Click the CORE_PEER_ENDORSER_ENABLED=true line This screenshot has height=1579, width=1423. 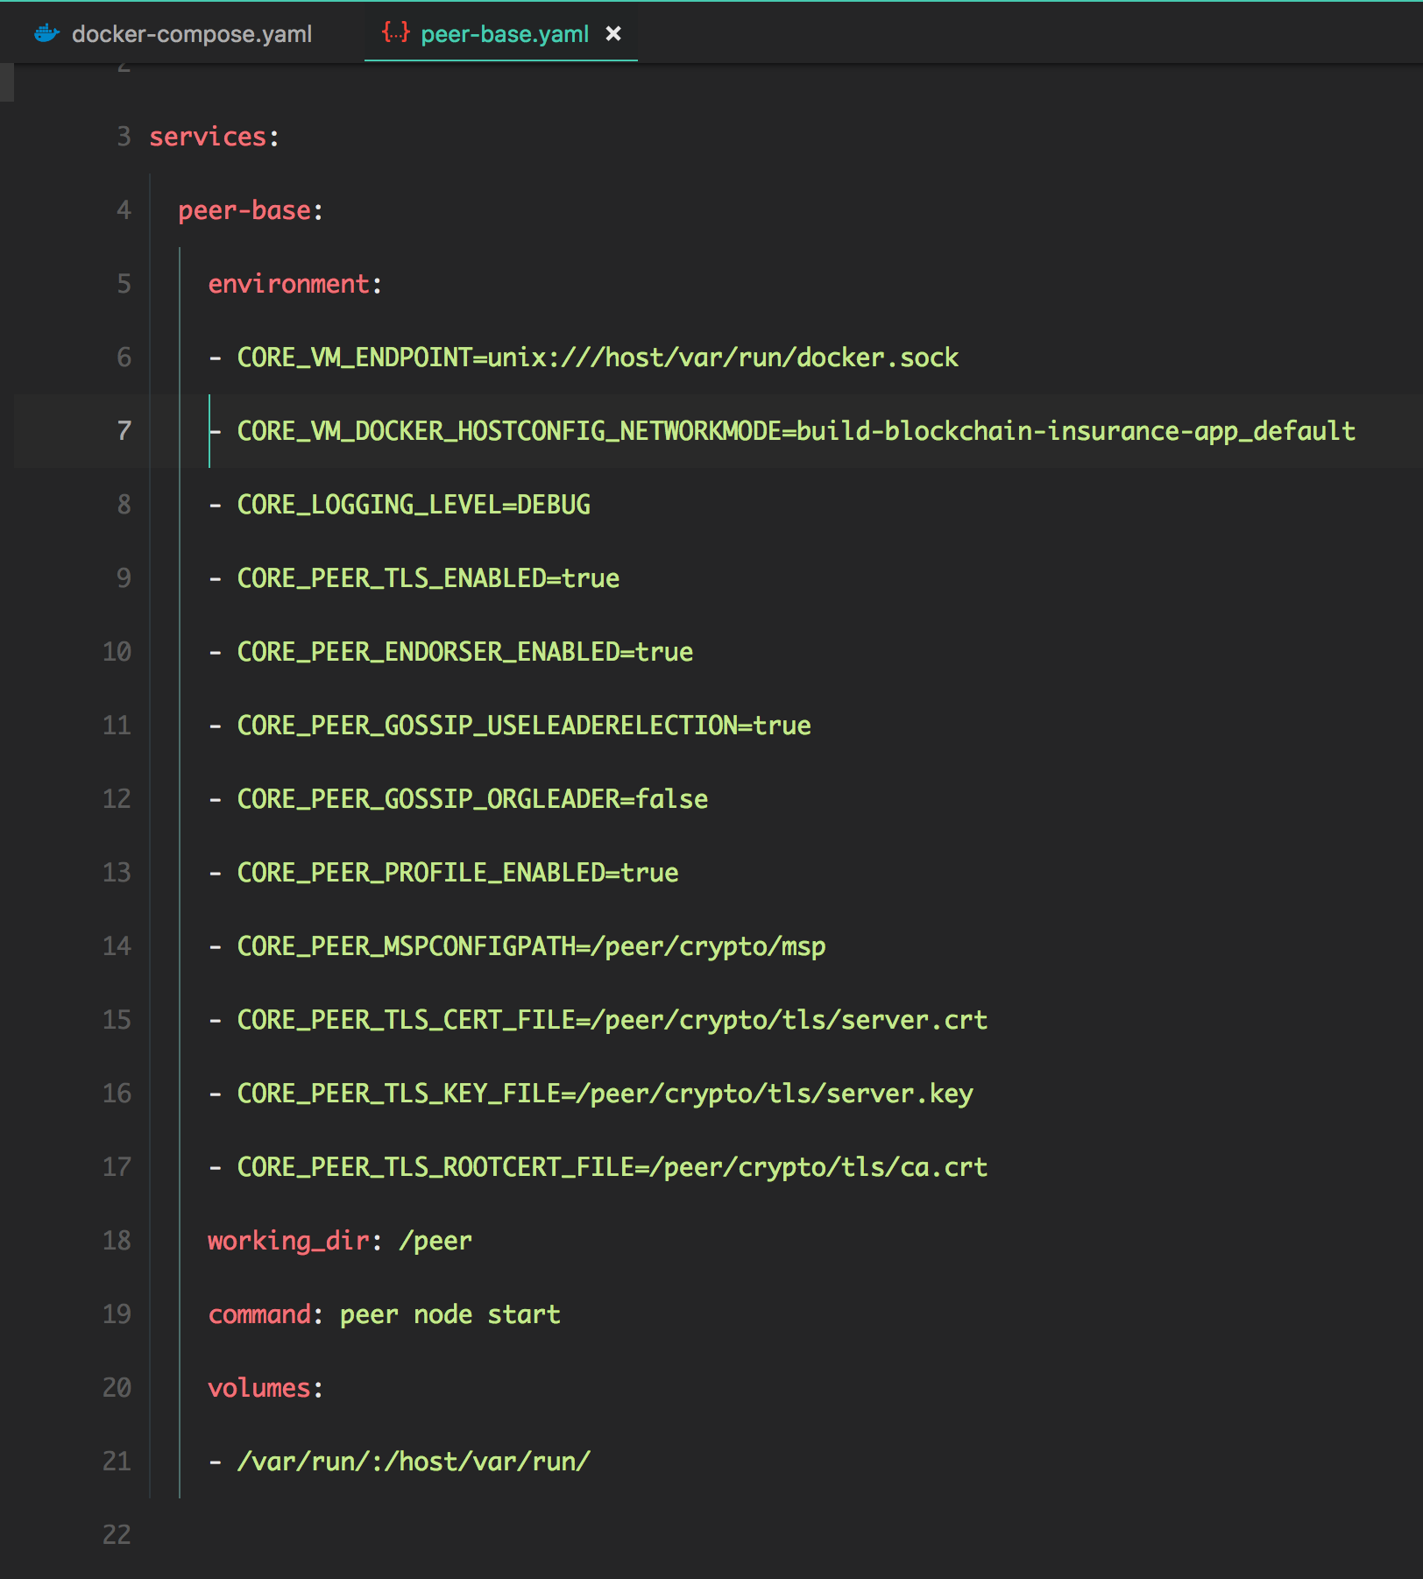point(465,652)
